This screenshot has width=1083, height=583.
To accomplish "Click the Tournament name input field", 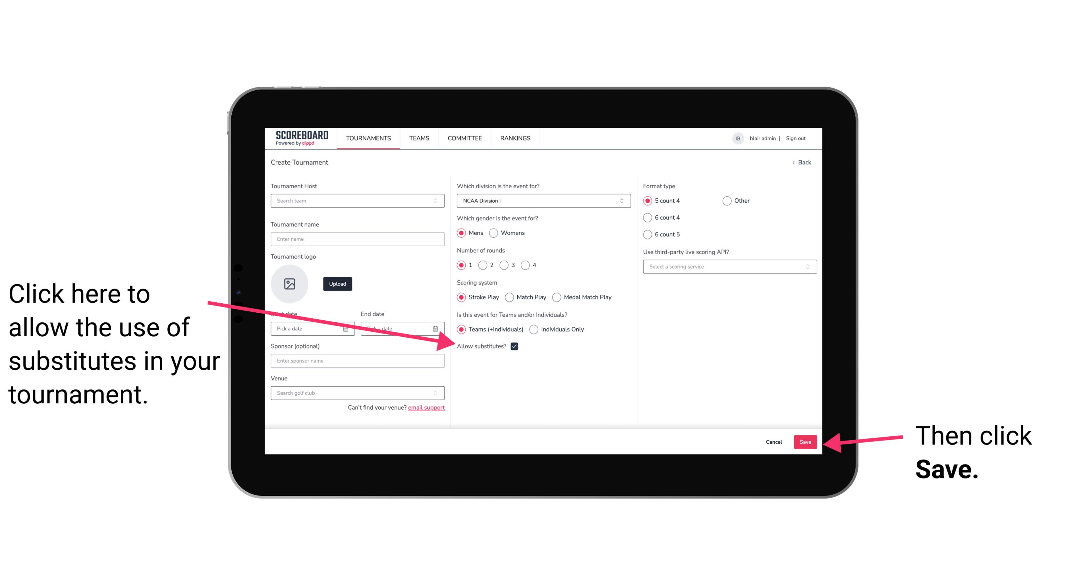I will [358, 238].
